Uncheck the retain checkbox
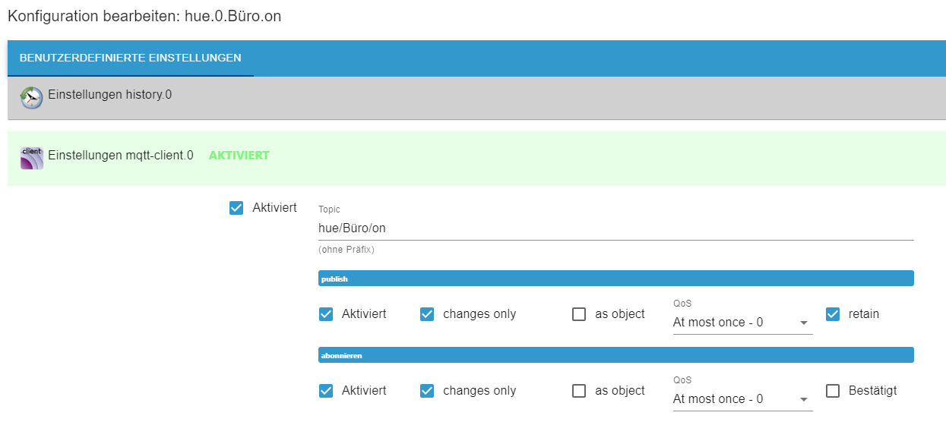This screenshot has height=422, width=946. pyautogui.click(x=833, y=314)
